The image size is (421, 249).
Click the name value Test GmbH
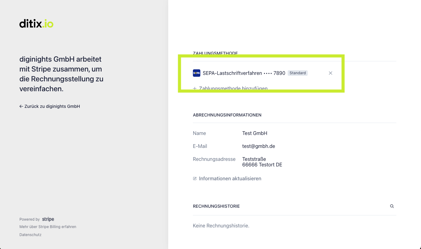255,133
